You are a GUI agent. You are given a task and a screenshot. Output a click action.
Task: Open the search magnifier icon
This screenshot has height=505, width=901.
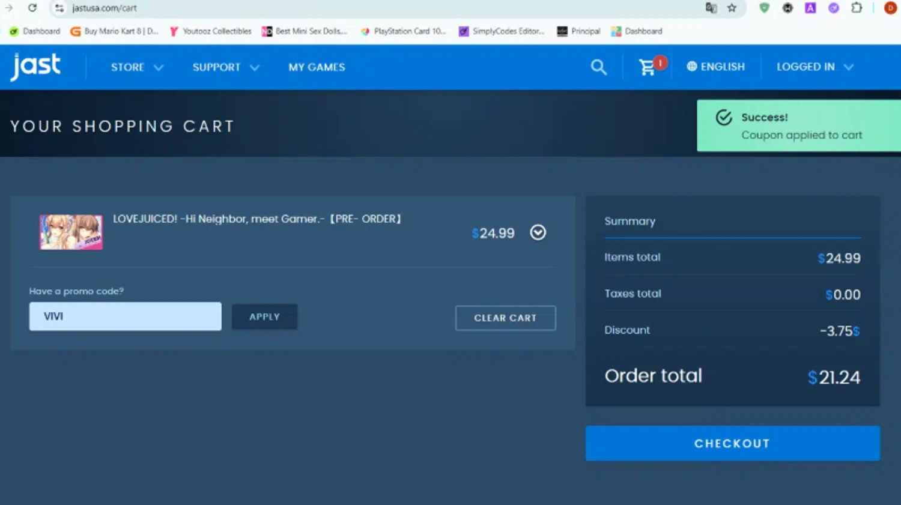click(x=598, y=67)
